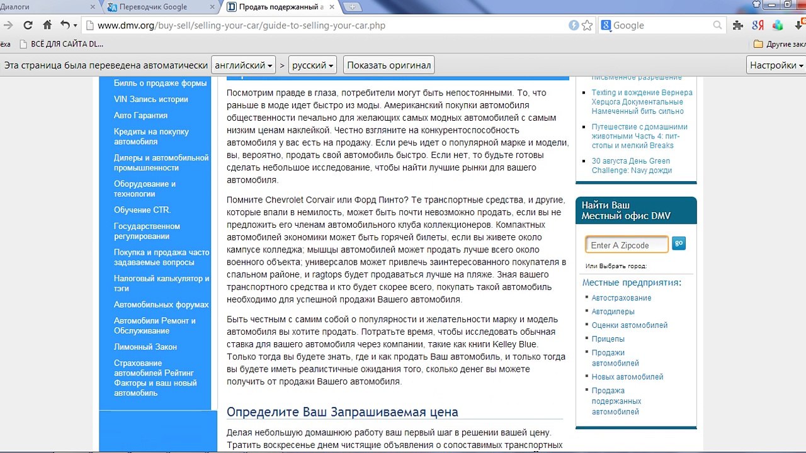Open the target language dropdown русский
Viewport: 806px width, 453px height.
[x=313, y=65]
